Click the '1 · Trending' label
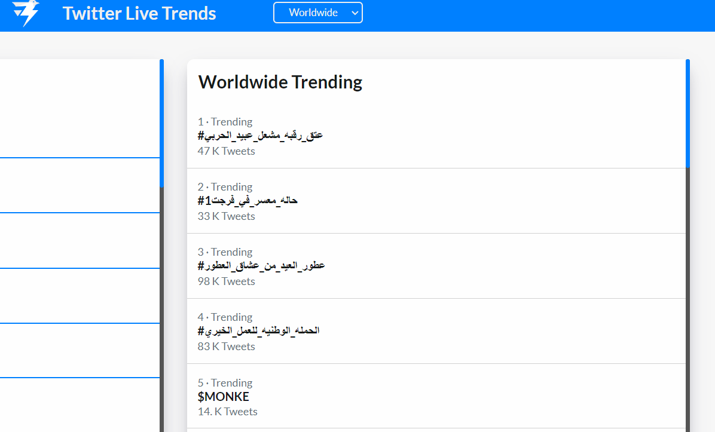Image resolution: width=715 pixels, height=432 pixels. (x=225, y=122)
